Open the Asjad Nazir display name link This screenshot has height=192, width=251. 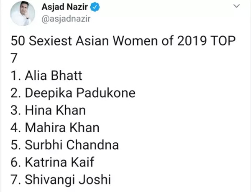pos(65,7)
